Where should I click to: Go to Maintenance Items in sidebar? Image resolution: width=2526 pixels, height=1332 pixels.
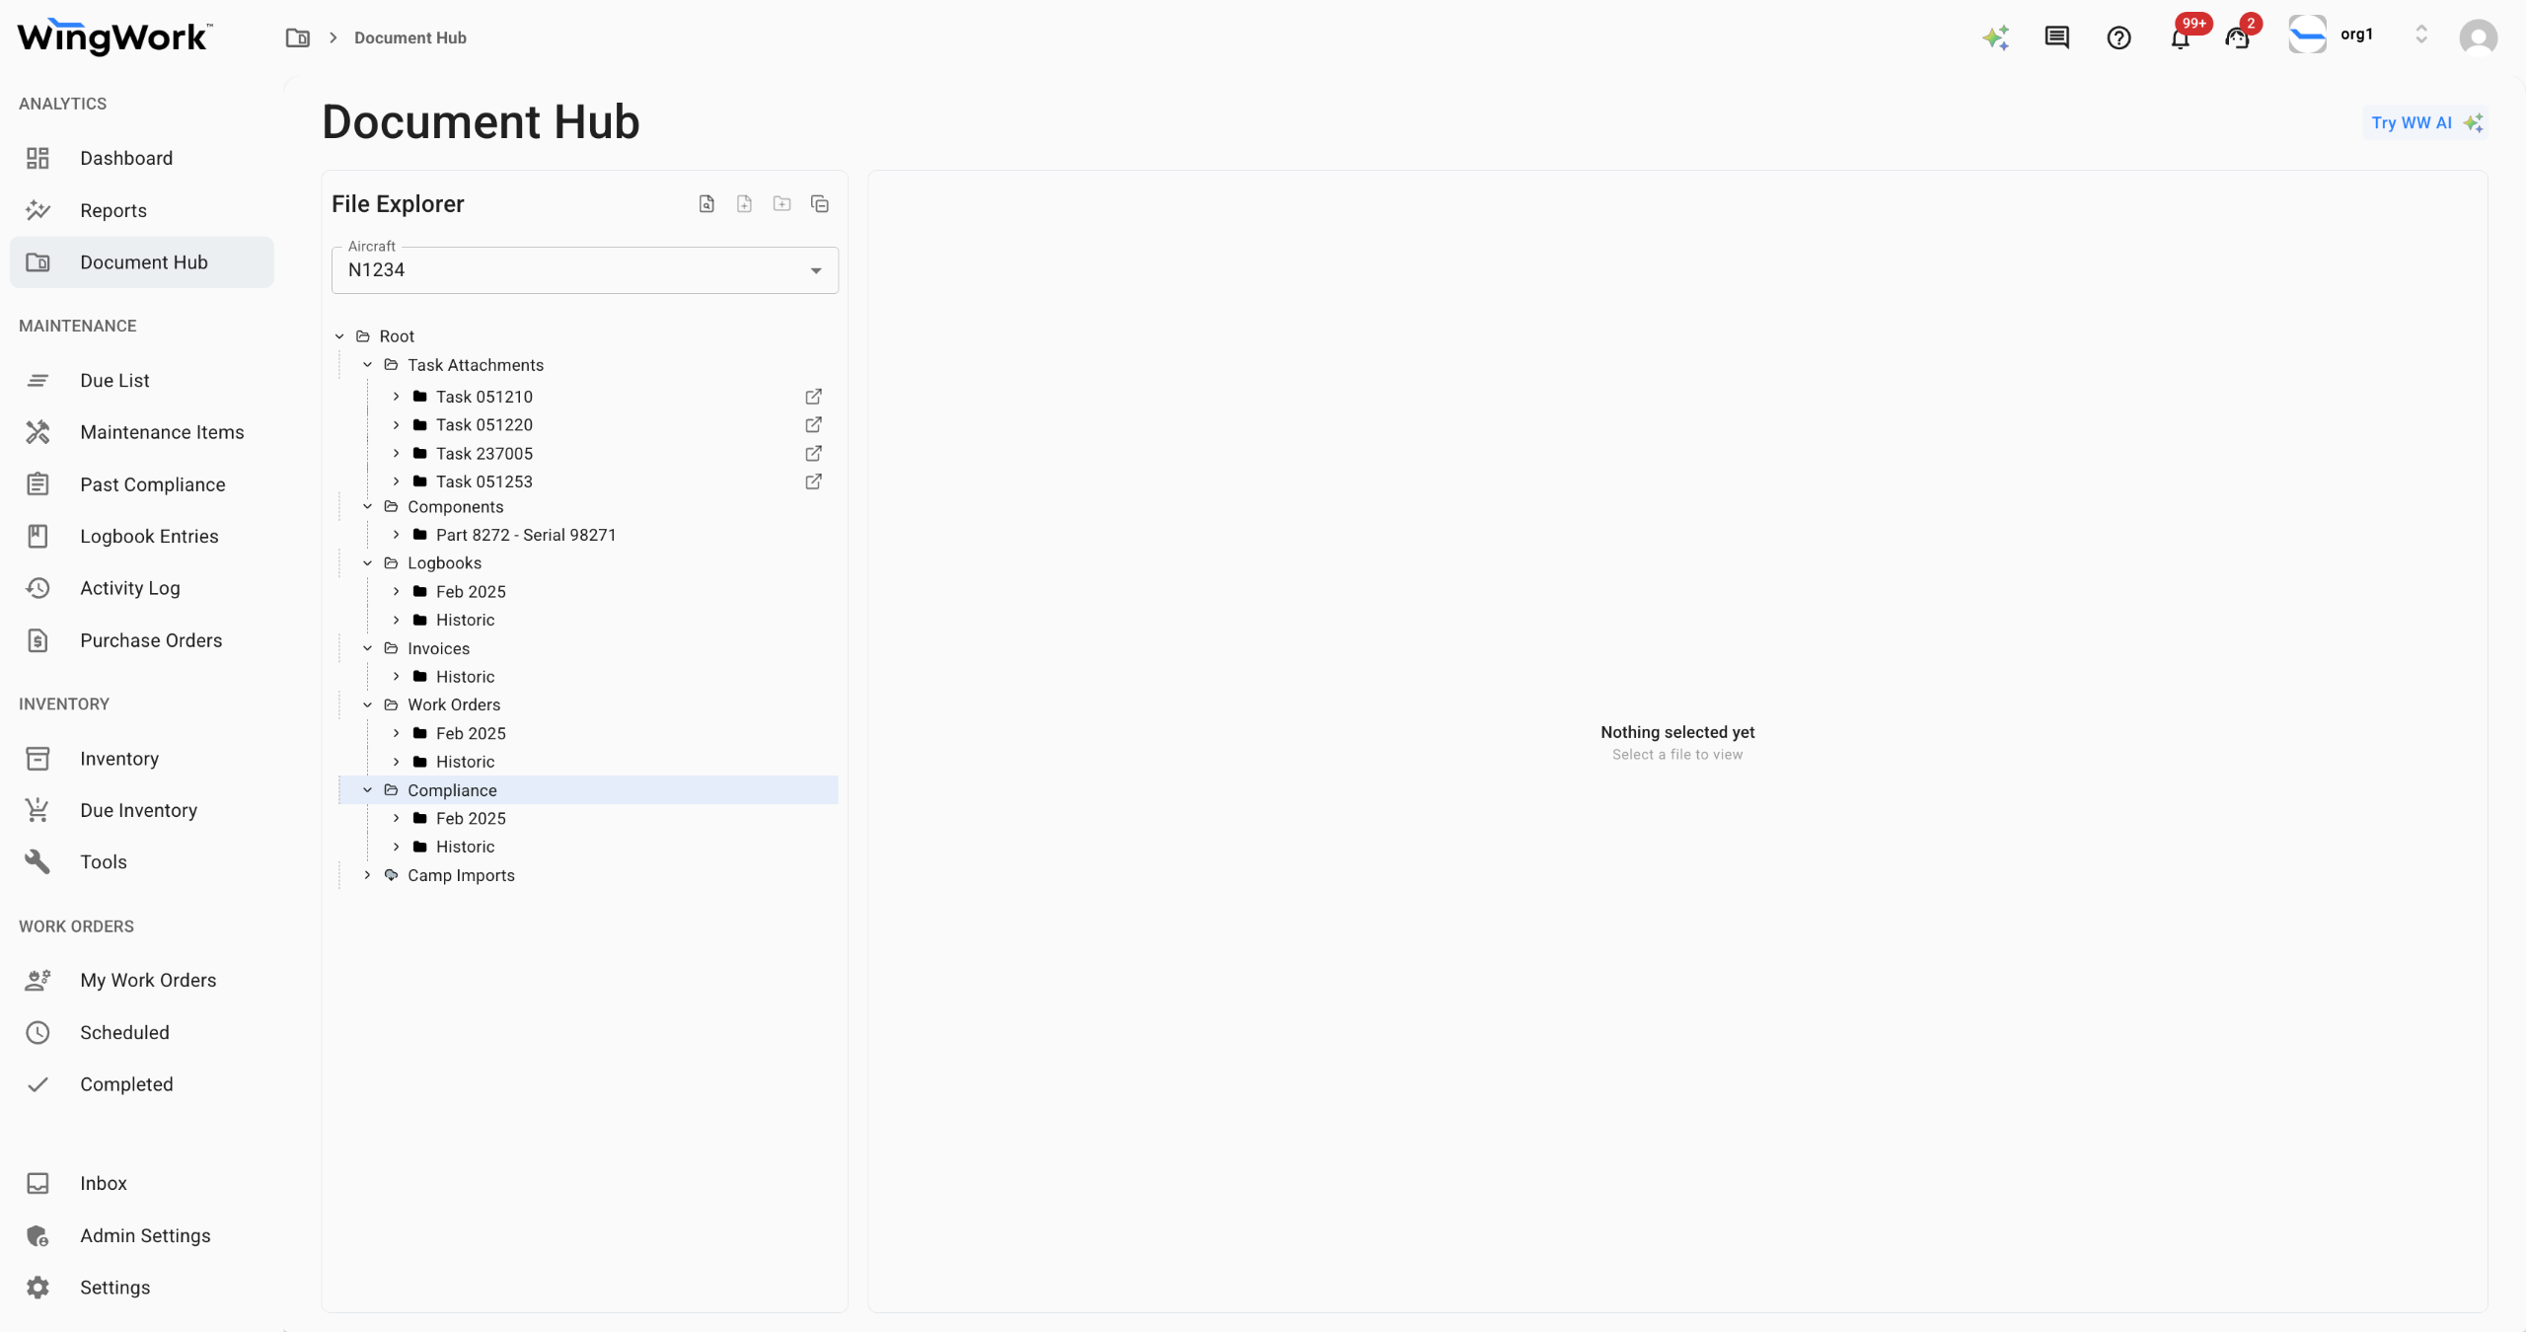(162, 432)
